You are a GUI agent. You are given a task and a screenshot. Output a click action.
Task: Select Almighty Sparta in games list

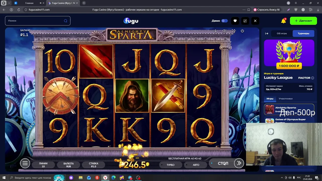tap(289, 109)
